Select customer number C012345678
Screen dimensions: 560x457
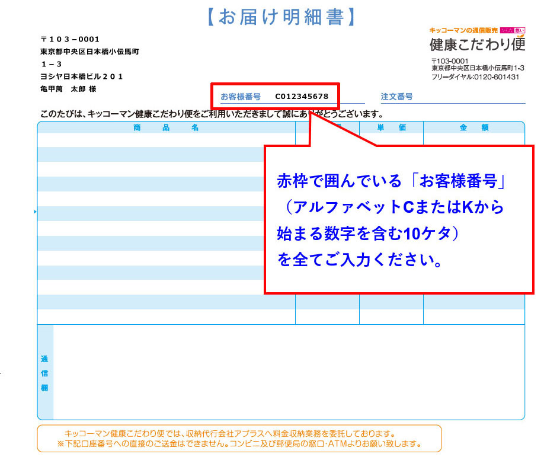pyautogui.click(x=302, y=97)
